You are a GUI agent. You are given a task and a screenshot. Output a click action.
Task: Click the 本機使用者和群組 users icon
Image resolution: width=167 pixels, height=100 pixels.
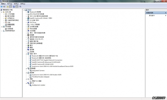coord(6,20)
